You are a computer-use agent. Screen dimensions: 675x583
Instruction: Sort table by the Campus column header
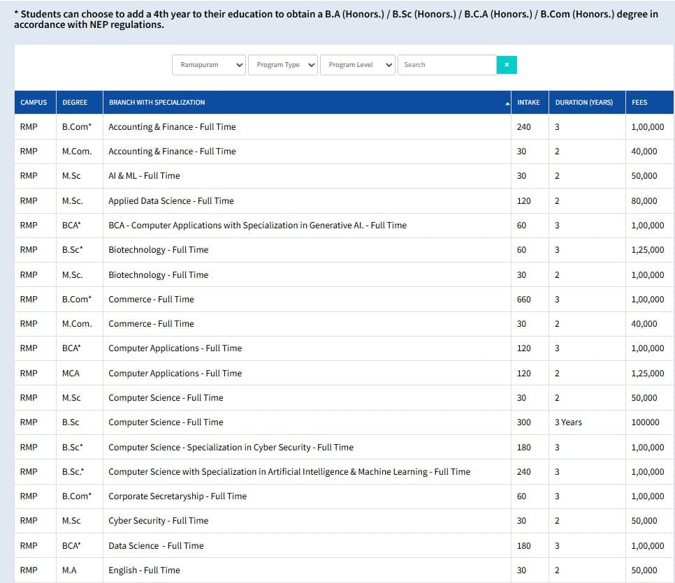pos(34,103)
